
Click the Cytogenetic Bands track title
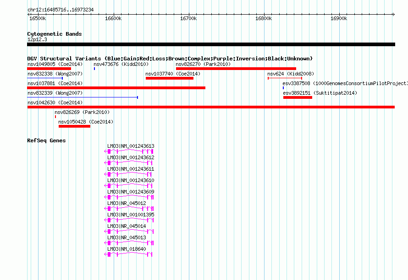tap(55, 34)
